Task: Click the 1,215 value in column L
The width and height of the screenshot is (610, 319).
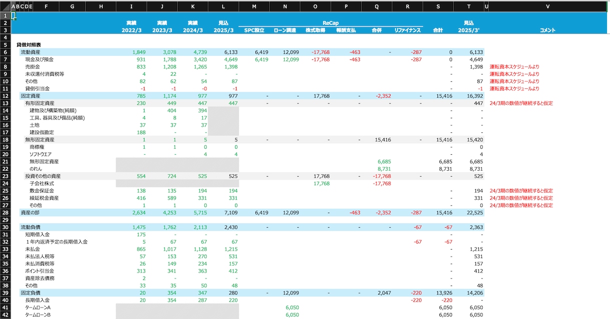Action: click(231, 249)
